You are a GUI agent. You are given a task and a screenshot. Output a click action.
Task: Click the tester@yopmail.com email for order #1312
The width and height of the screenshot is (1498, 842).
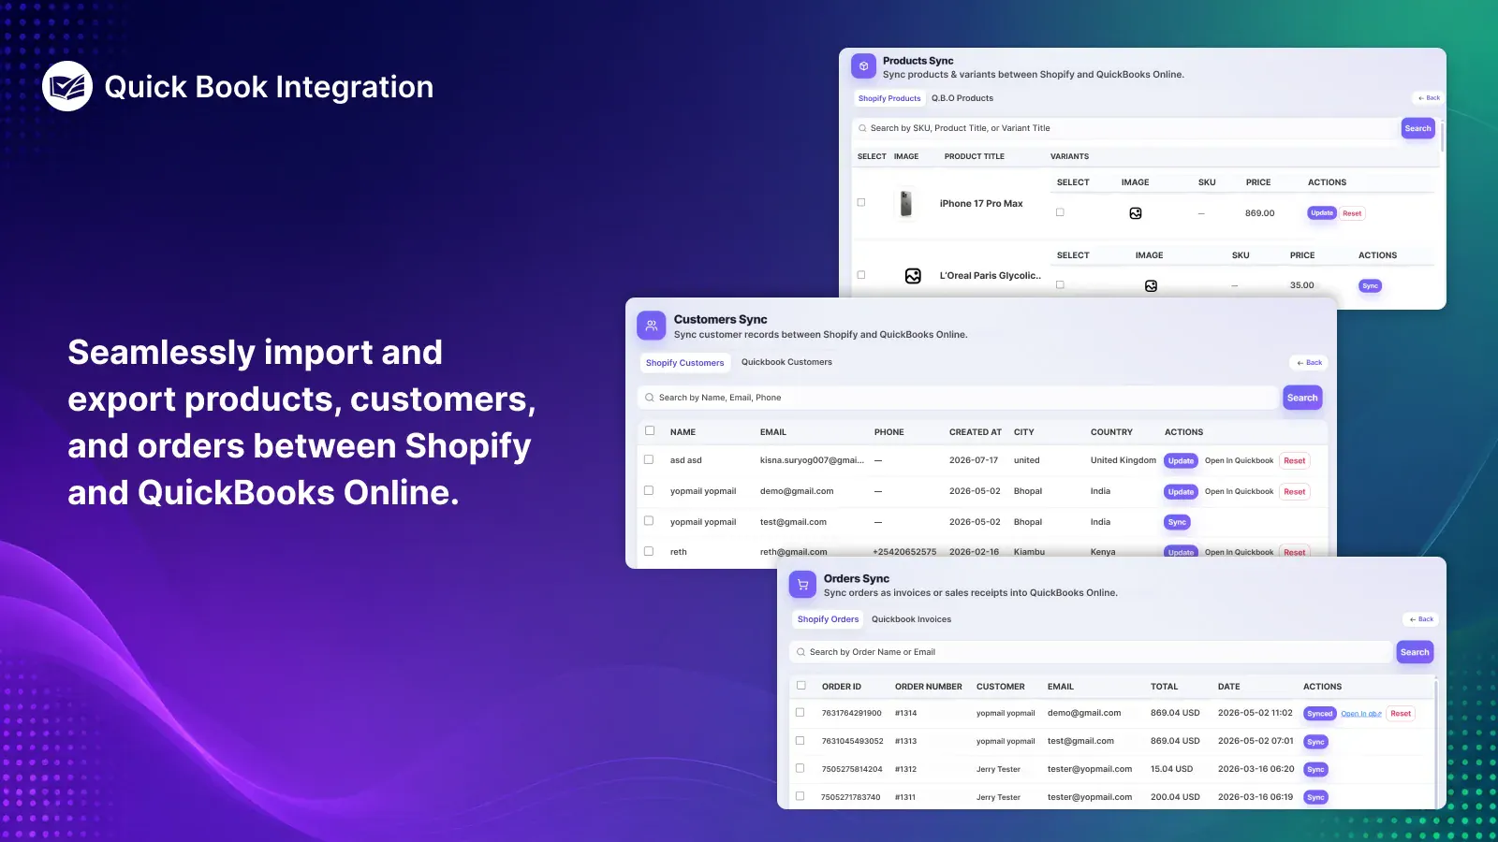tap(1090, 769)
